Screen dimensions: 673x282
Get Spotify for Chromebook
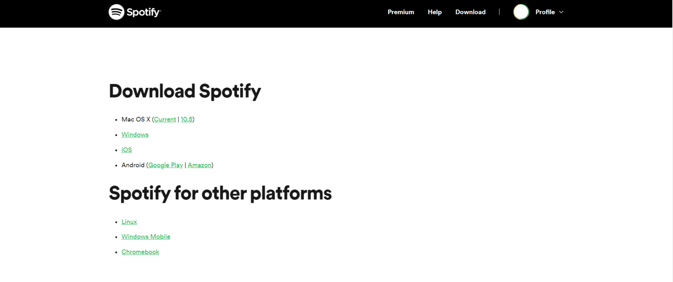pos(140,252)
